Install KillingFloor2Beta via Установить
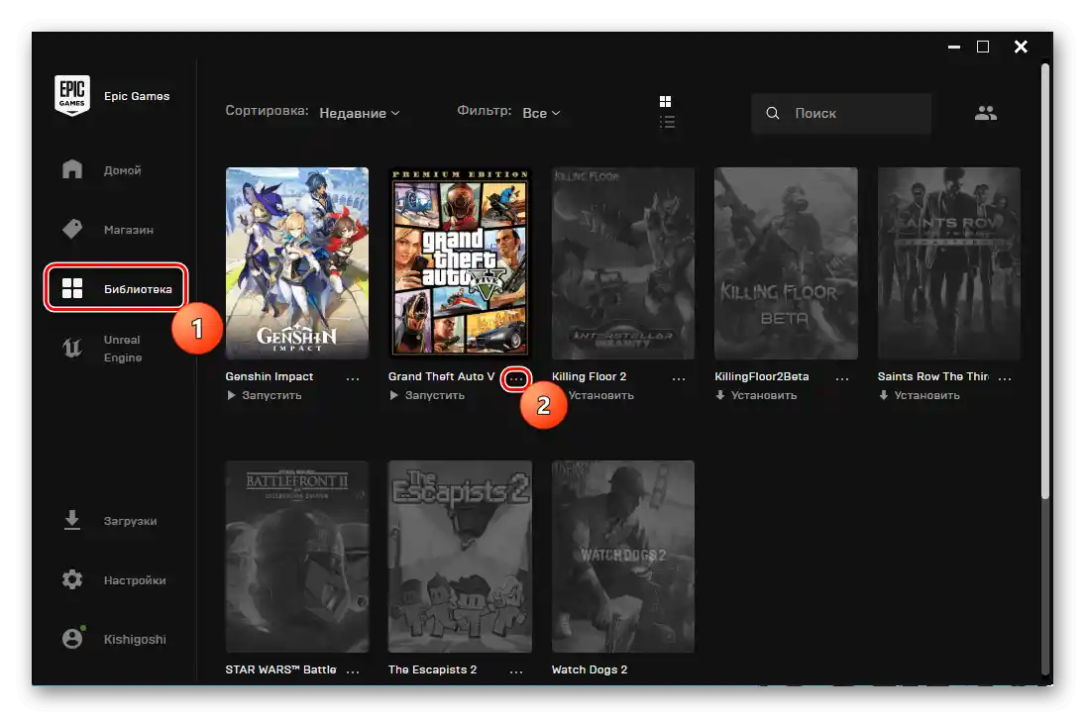1085x718 pixels. tap(756, 396)
